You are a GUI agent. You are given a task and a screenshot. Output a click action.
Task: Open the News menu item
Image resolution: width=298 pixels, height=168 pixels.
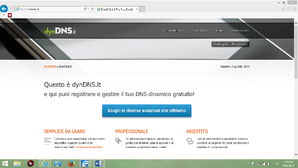click(x=219, y=31)
